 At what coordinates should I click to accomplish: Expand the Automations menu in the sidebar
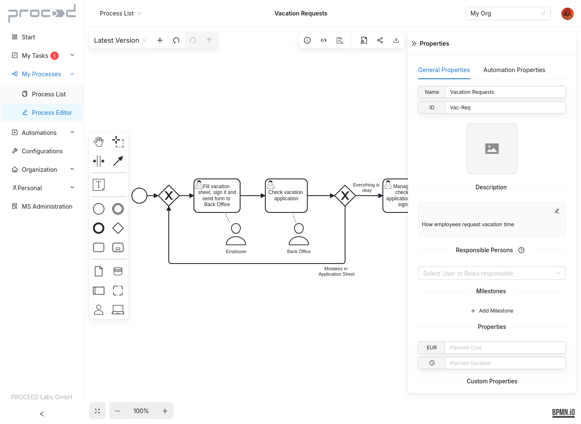point(72,132)
